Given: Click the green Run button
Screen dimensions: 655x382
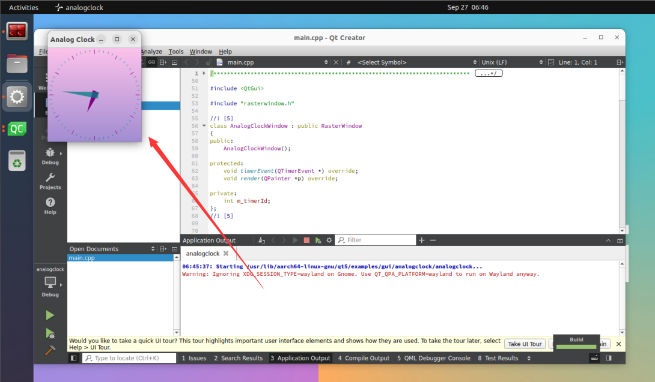Looking at the screenshot, I should pos(50,315).
